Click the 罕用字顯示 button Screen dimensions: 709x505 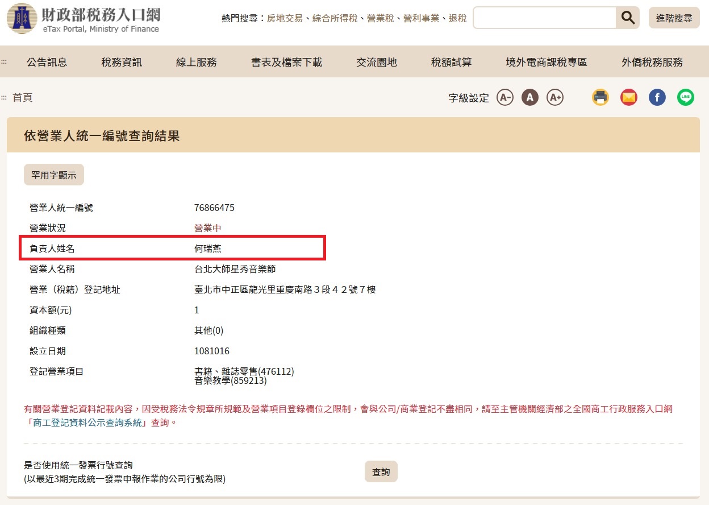54,175
